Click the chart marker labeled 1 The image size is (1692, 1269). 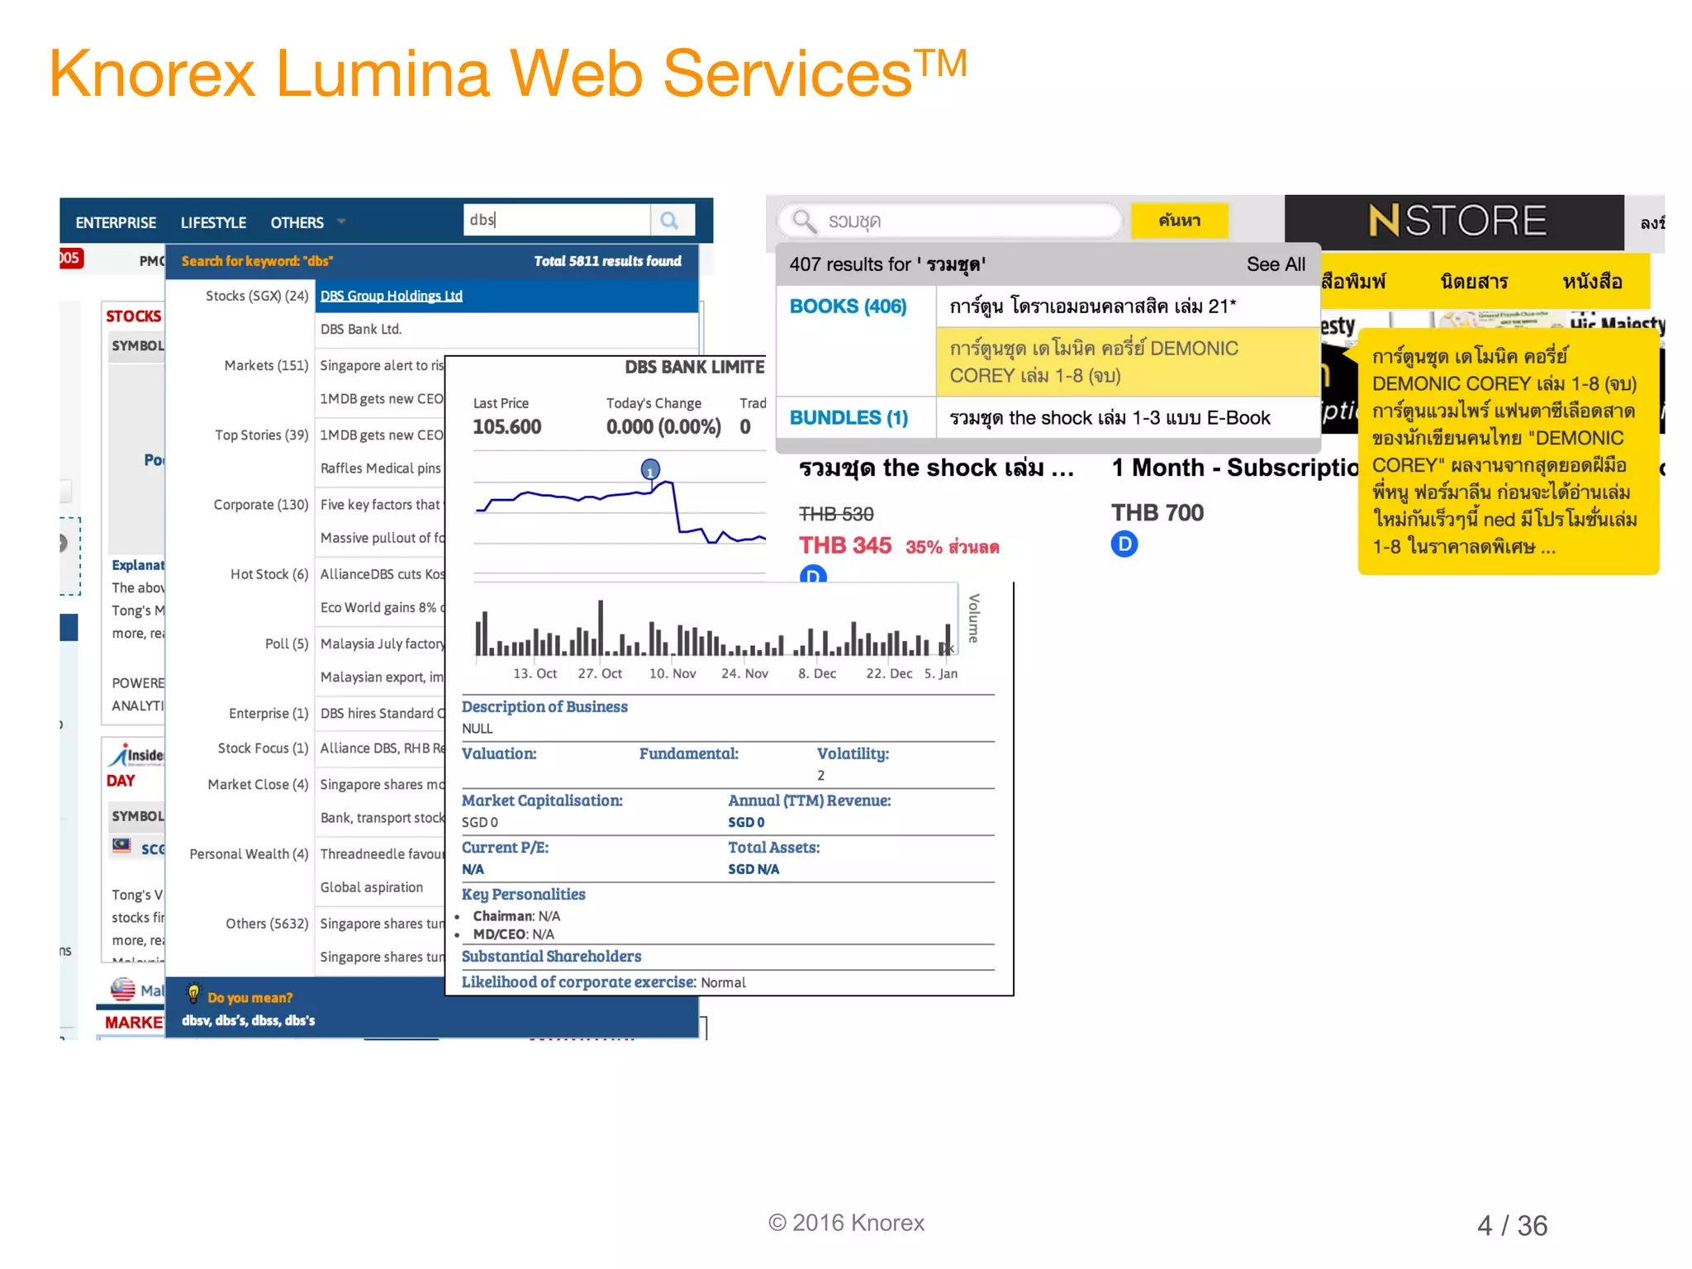pos(650,469)
